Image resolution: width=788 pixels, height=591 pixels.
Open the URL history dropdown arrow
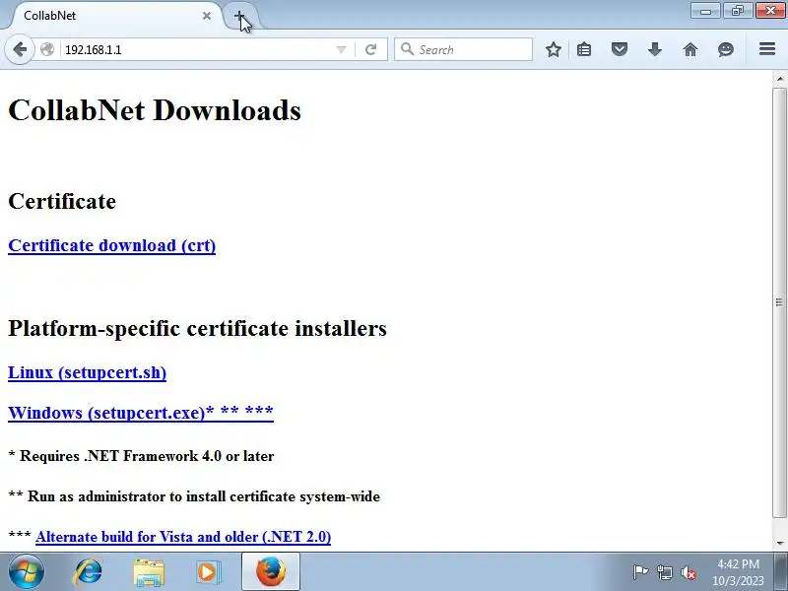[341, 49]
